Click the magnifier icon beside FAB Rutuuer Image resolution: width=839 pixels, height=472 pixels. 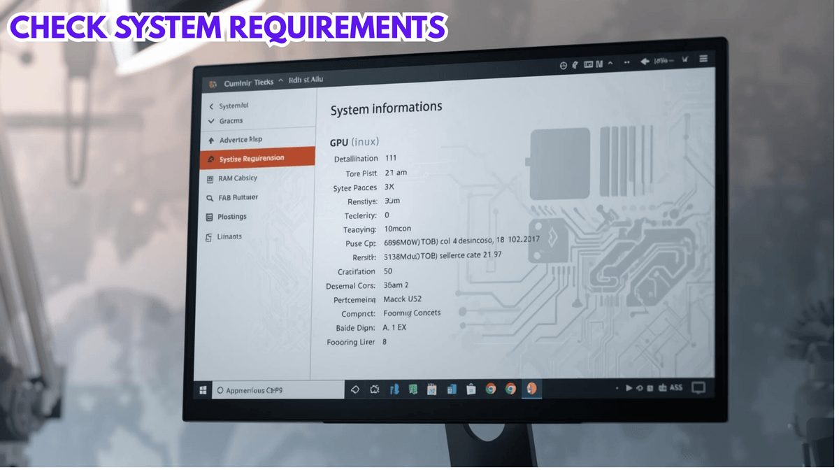[210, 199]
